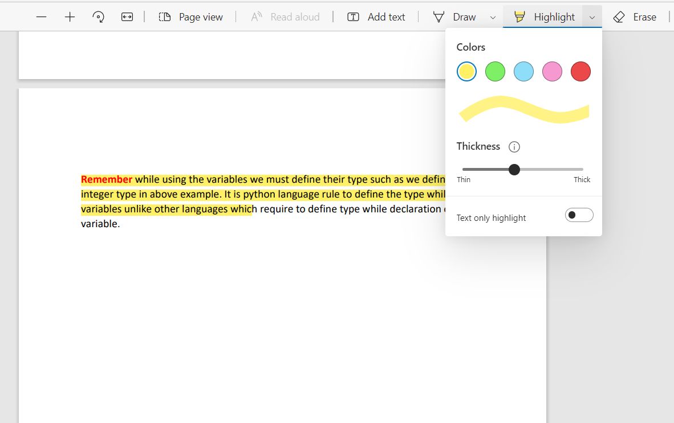
Task: Click the Add text button
Action: [376, 17]
